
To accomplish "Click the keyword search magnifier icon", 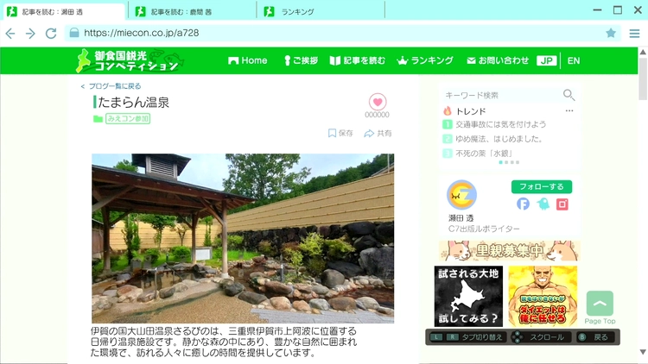I will pyautogui.click(x=569, y=95).
